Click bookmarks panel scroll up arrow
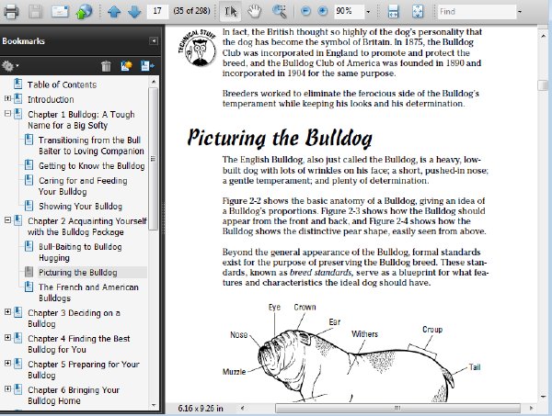Screen dimensions: 552x416 point(154,82)
